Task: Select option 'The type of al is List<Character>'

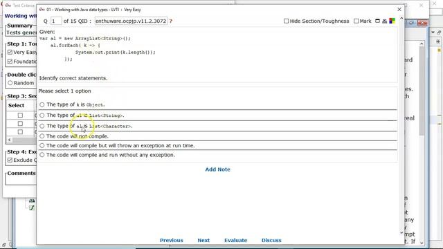Action: [42, 126]
